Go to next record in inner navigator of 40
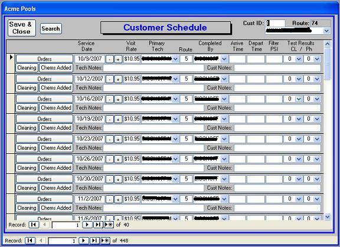Screen dimensions: 340x247 [x=87, y=225]
